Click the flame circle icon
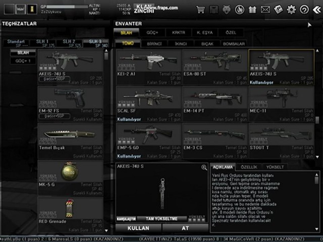Screen dimensions: 323x242 coord(240,9)
